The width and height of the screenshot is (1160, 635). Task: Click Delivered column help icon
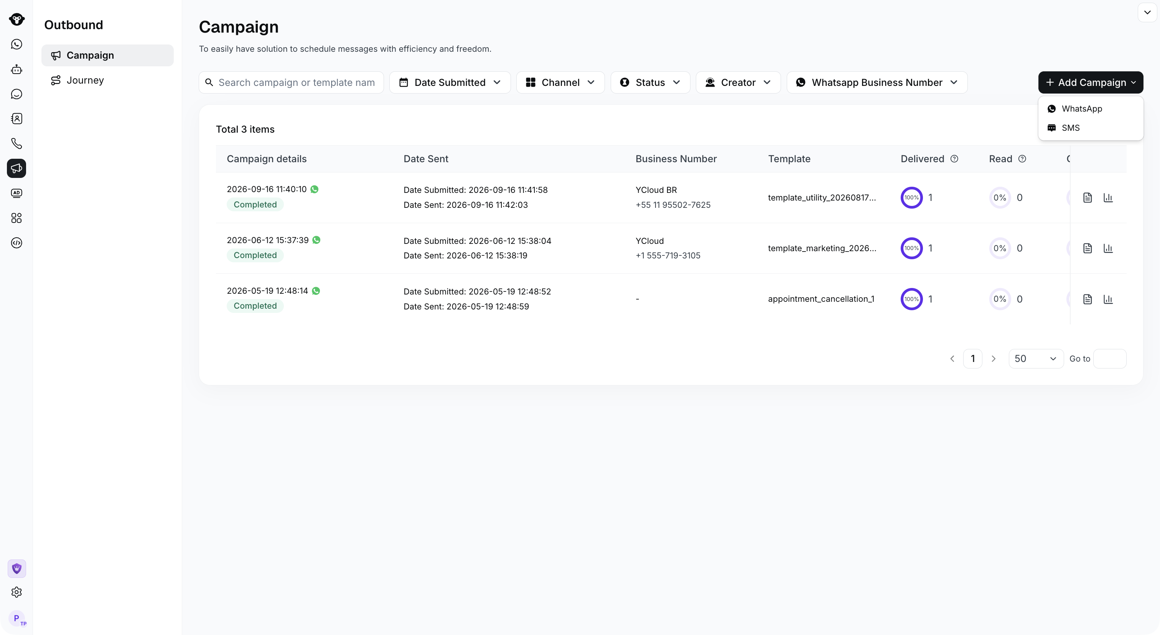click(954, 159)
